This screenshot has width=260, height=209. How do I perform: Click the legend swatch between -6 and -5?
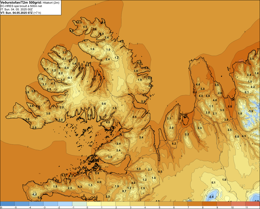(7, 204)
